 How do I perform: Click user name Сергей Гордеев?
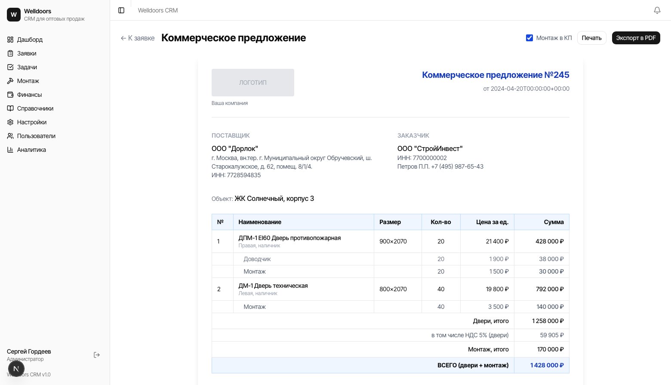(x=29, y=351)
